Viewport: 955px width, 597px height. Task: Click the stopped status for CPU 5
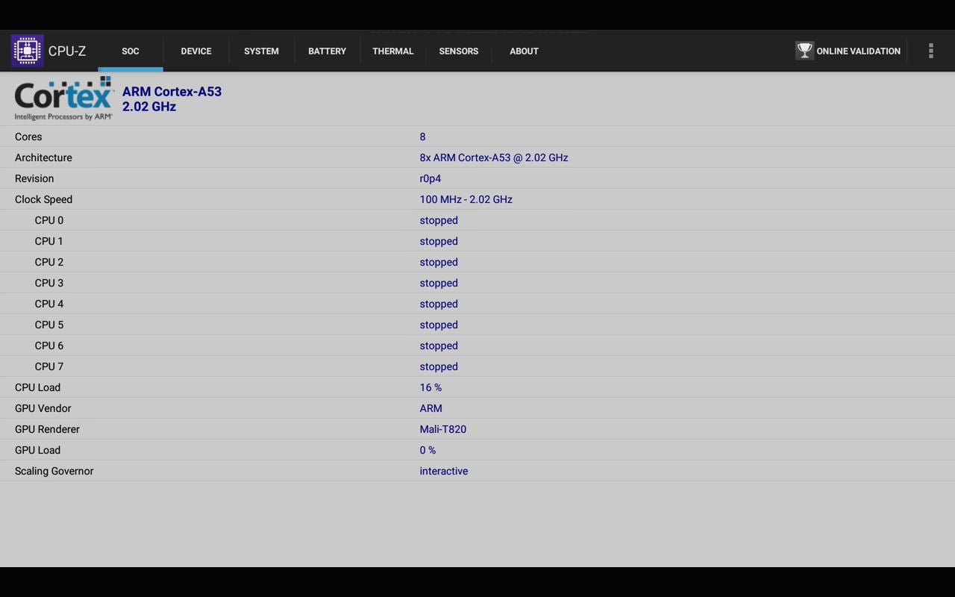[439, 325]
